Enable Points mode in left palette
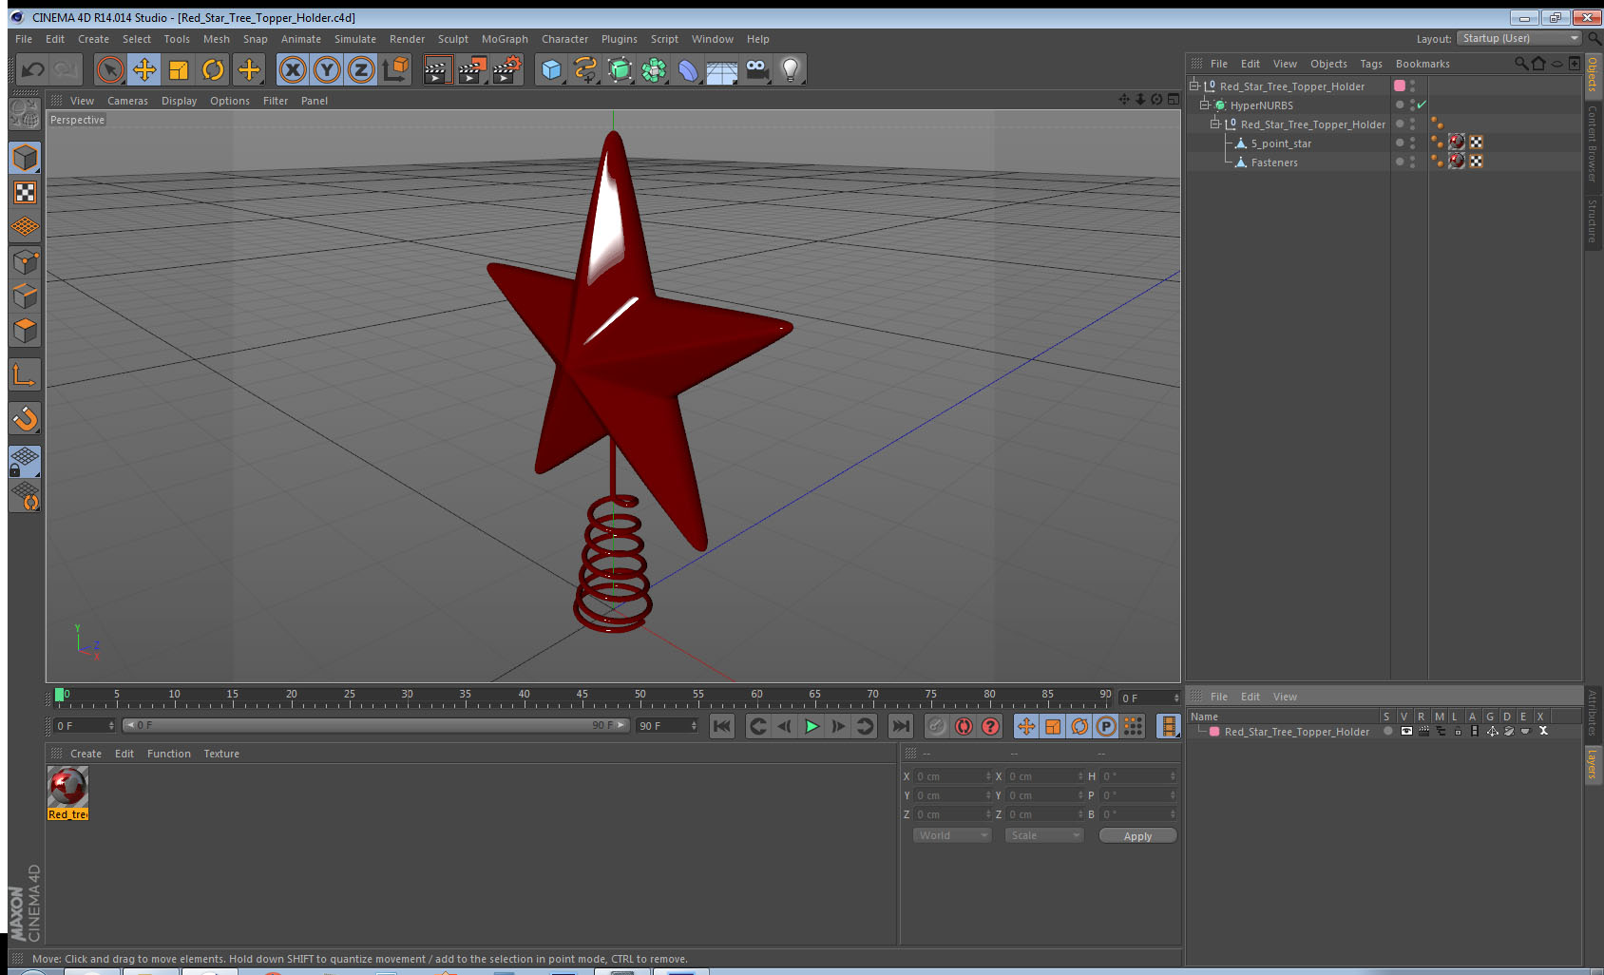The width and height of the screenshot is (1604, 975). click(25, 261)
